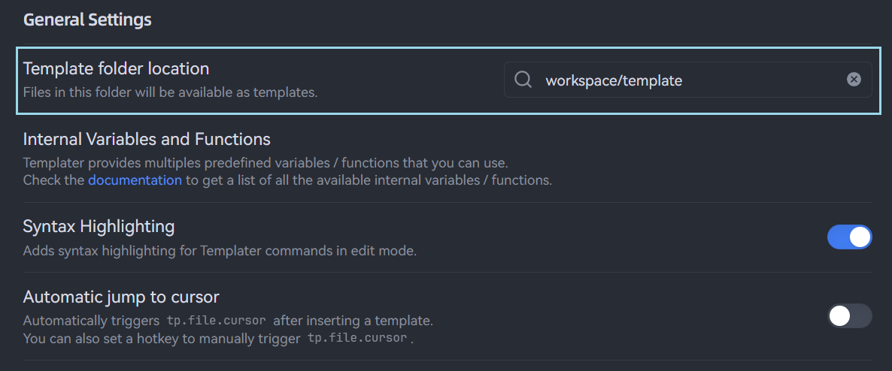The image size is (892, 371).
Task: Select the Template folder location title
Action: click(x=116, y=68)
